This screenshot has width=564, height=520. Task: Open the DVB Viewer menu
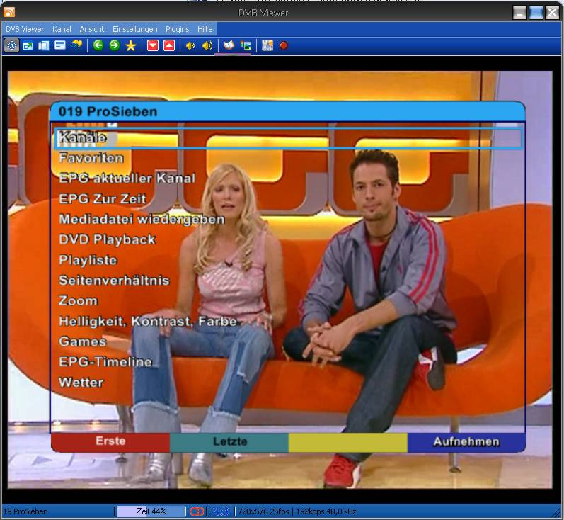coord(25,29)
